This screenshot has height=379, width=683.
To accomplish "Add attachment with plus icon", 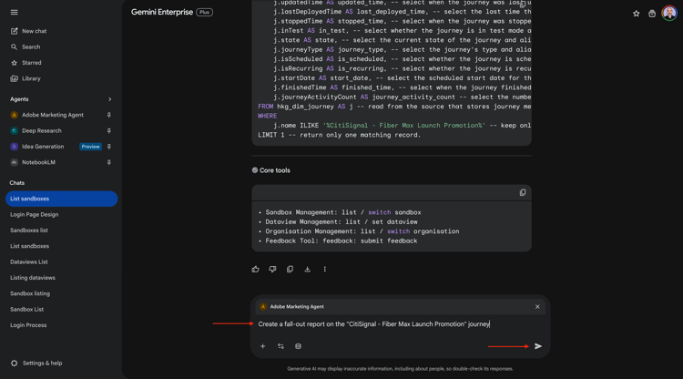I will (262, 346).
